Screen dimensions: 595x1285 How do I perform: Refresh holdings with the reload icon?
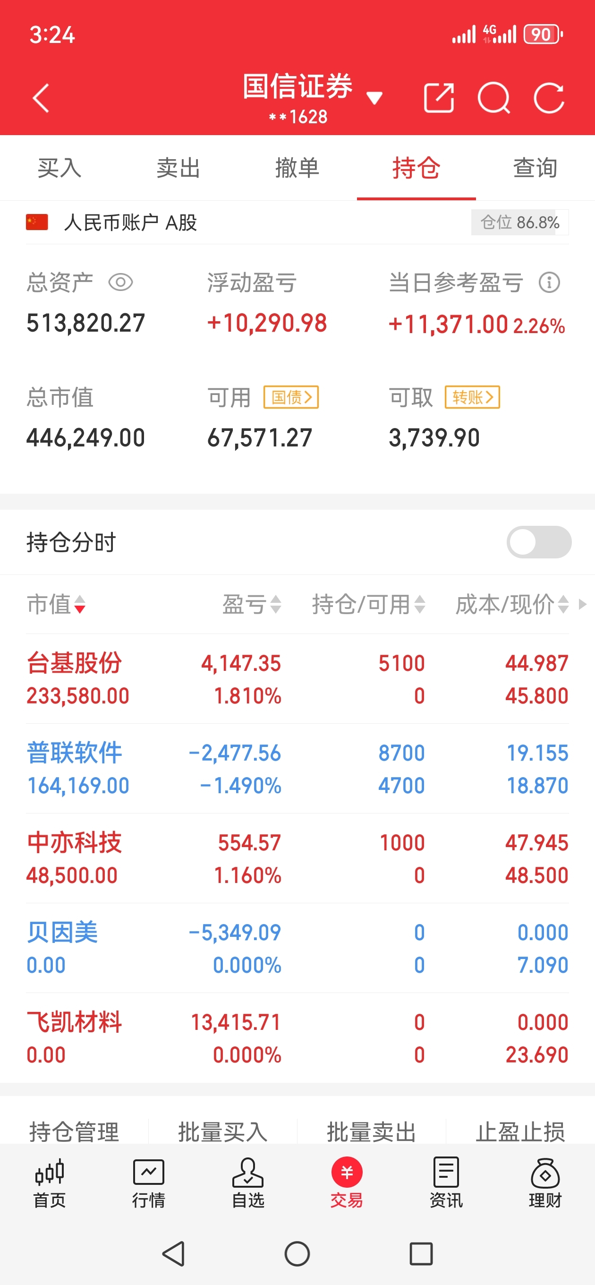(x=549, y=98)
